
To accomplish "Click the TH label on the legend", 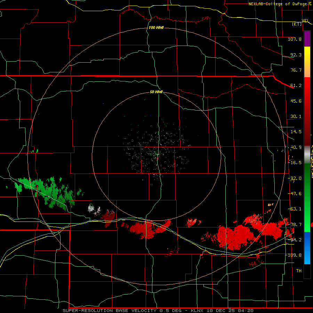I will point(299,271).
